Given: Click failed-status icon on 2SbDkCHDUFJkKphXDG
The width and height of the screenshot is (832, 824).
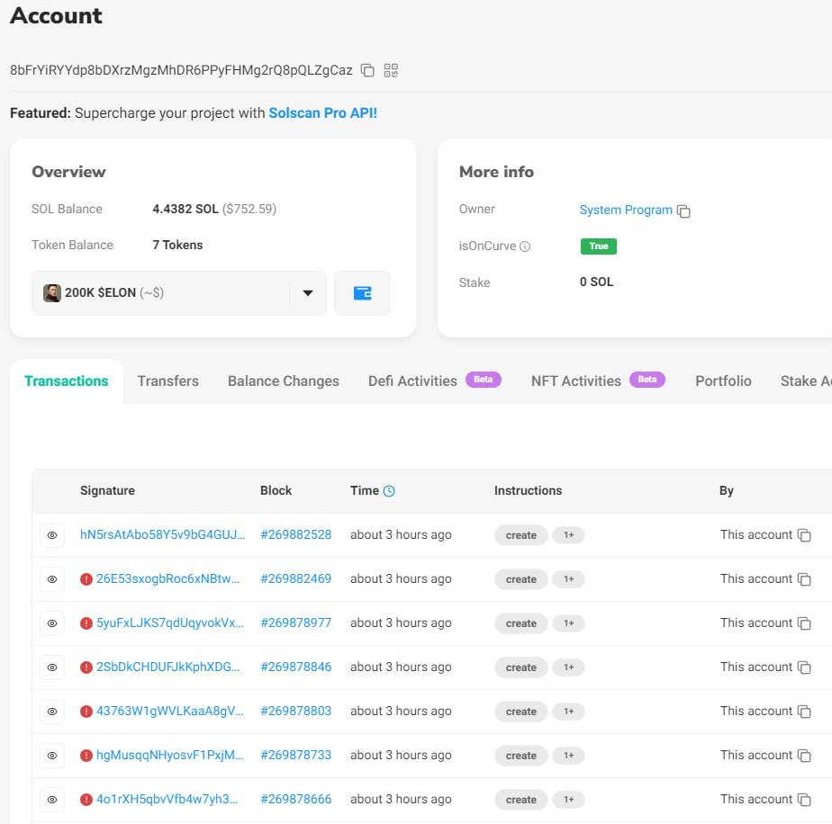Looking at the screenshot, I should click(86, 667).
